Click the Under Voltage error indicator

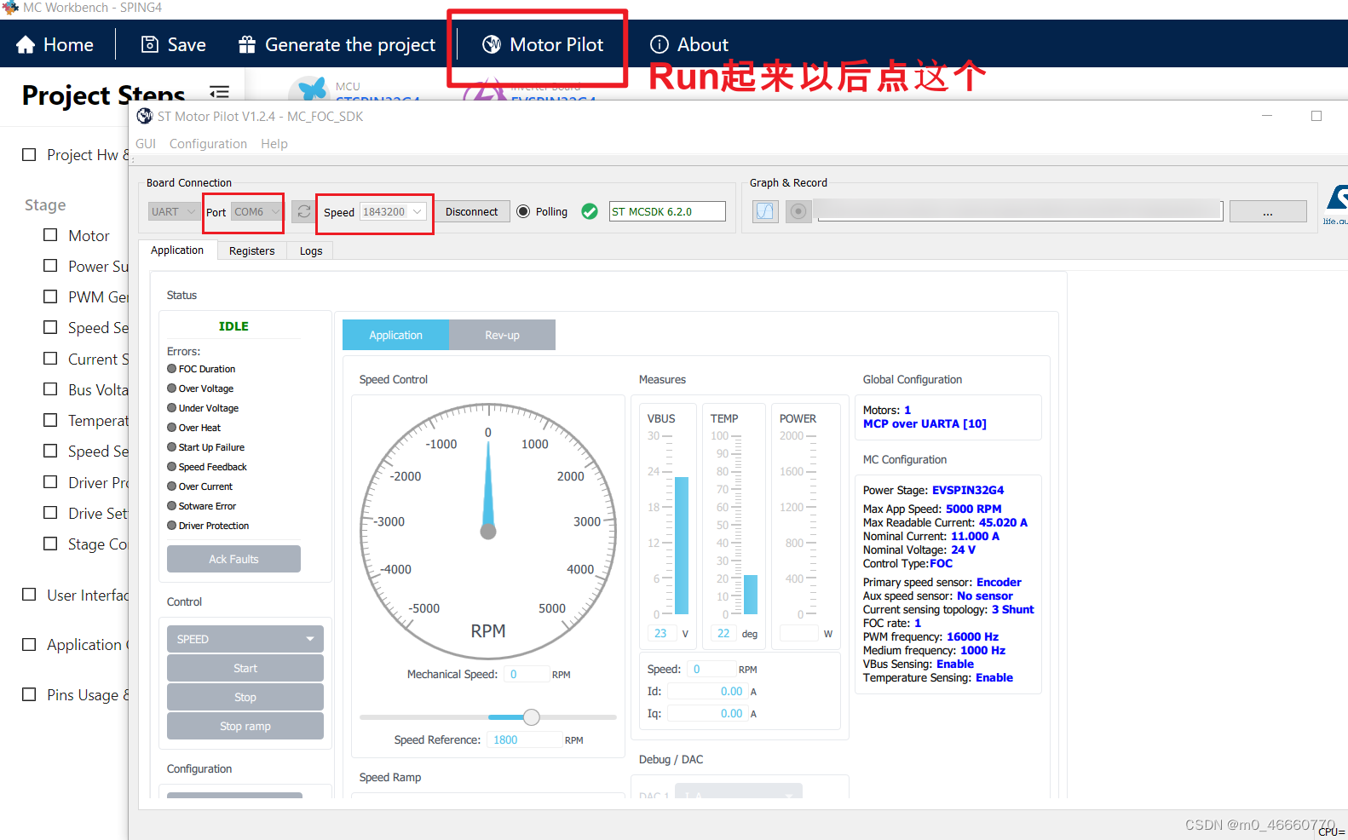tap(172, 408)
